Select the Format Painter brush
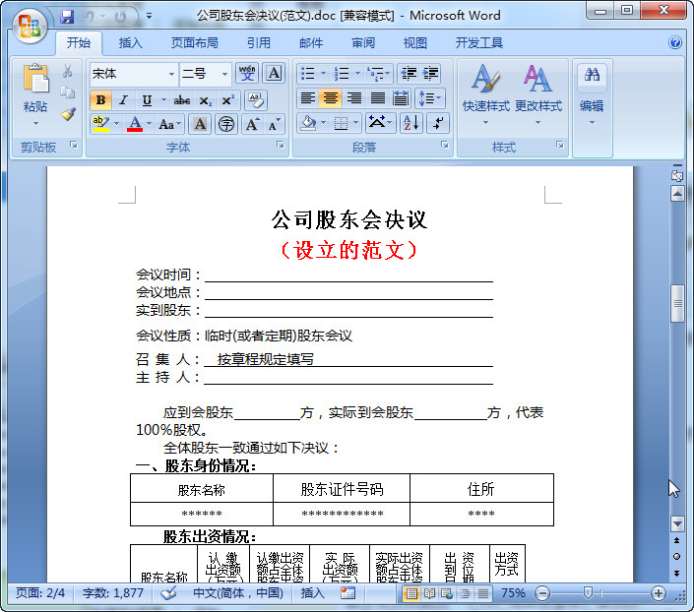The height and width of the screenshot is (612, 694). point(68,114)
